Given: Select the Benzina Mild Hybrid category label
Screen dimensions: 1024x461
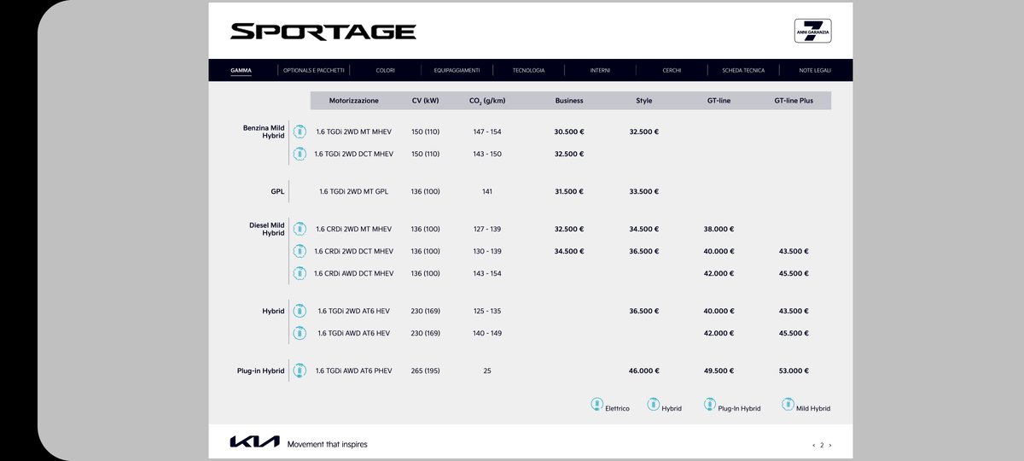Looking at the screenshot, I should tap(264, 131).
